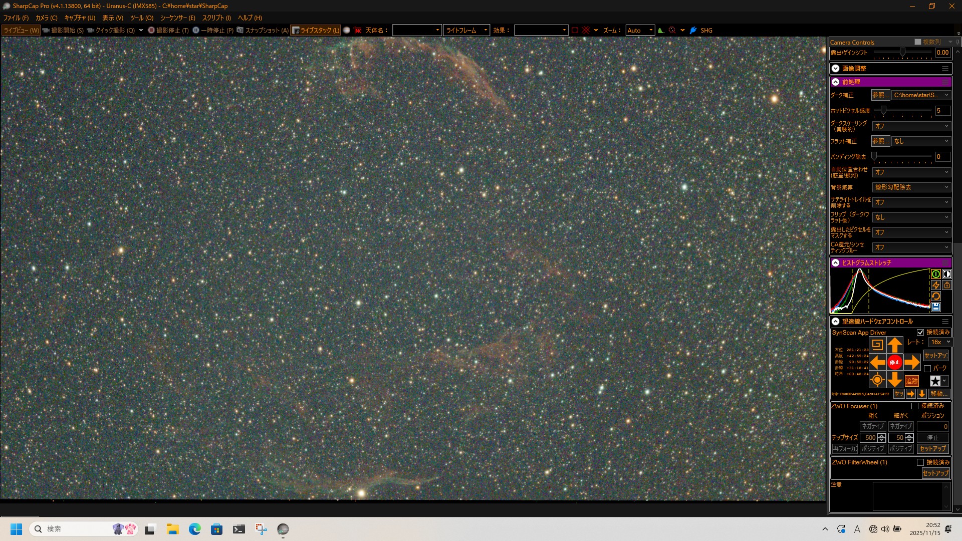Click the blue save-stretch floppy icon
962x541 pixels.
(935, 307)
